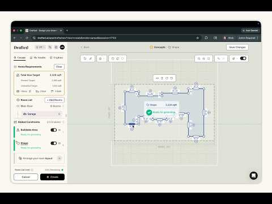This screenshot has width=272, height=204.
Task: Click the first zoom icon in the right toolbar
Action: (199, 58)
